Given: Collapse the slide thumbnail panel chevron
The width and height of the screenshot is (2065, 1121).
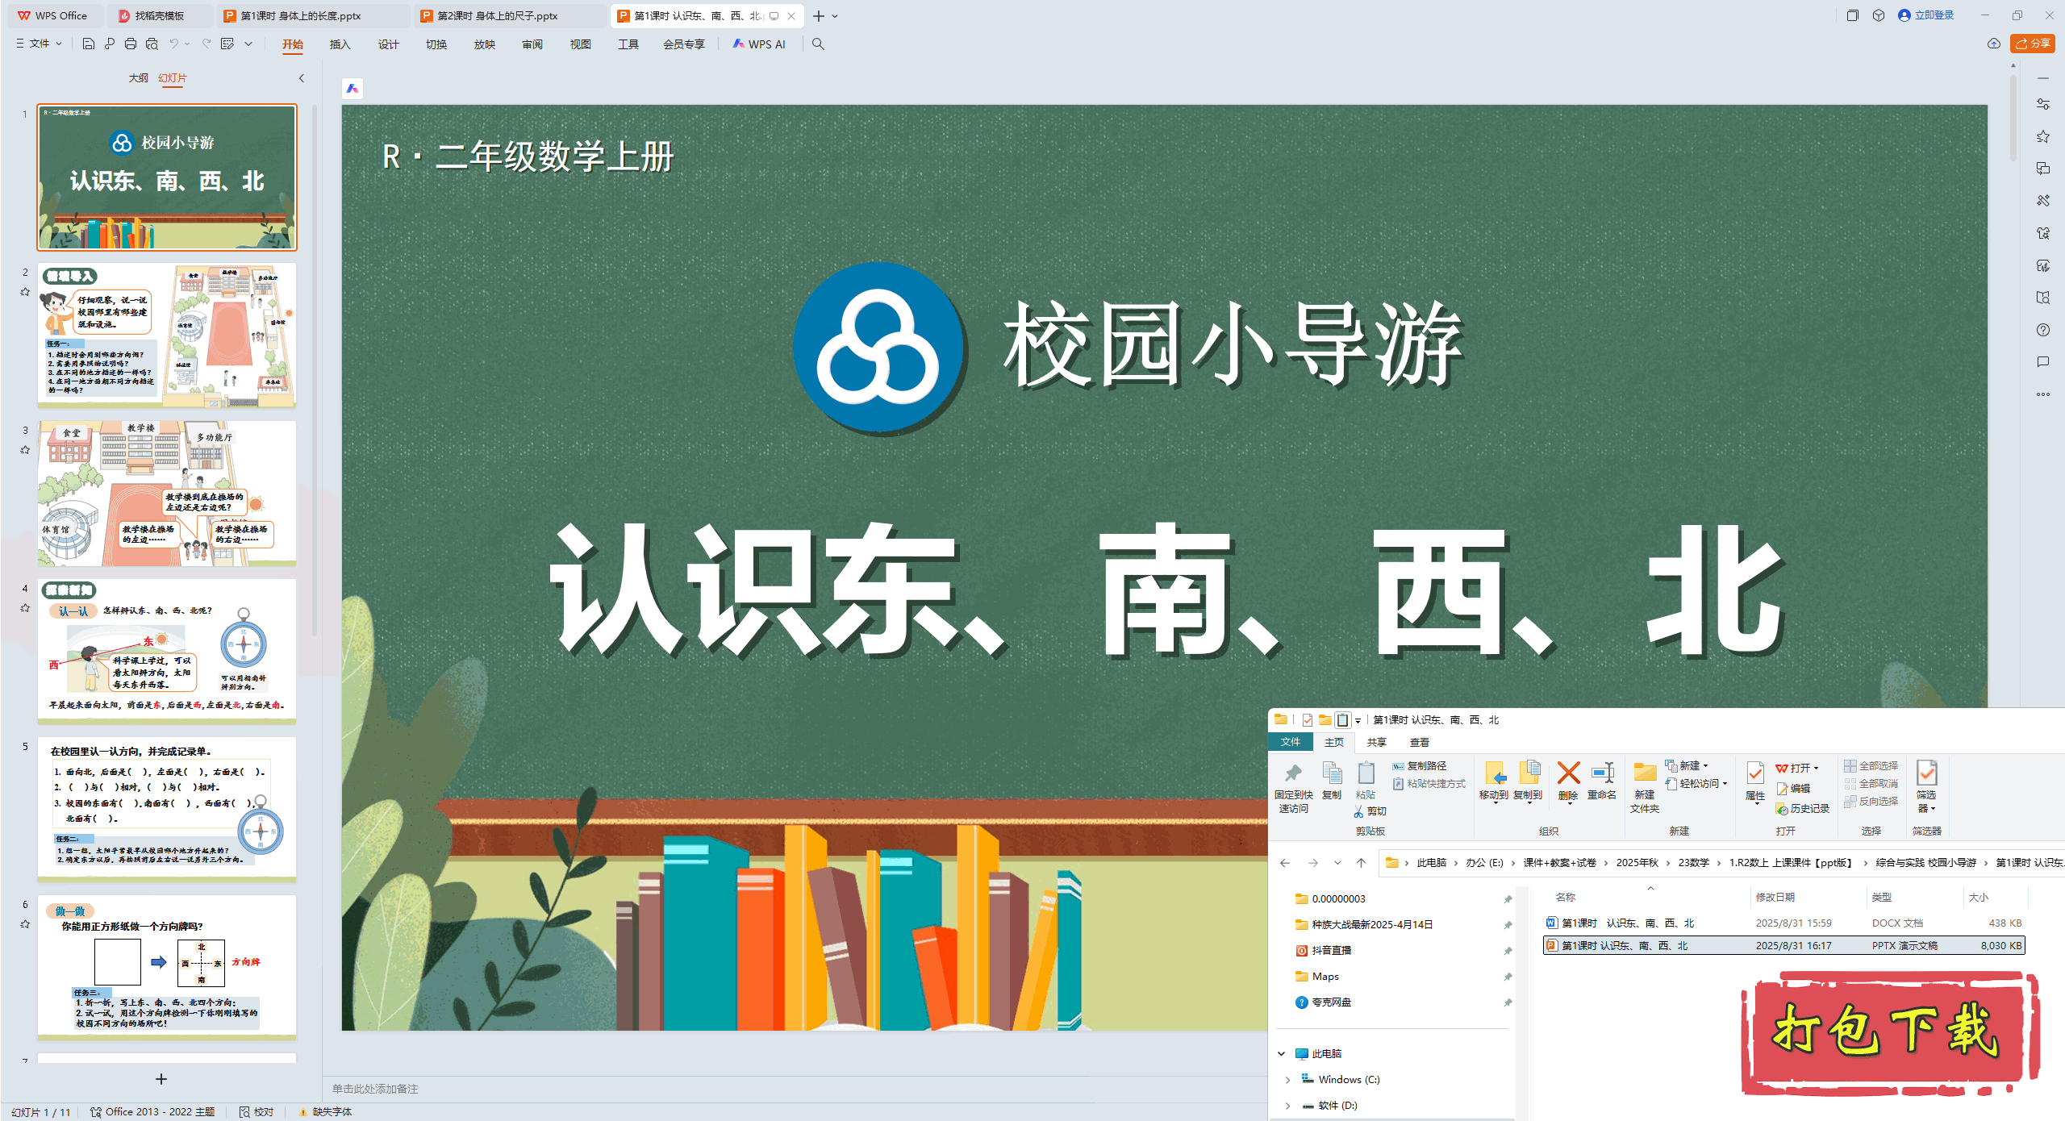Looking at the screenshot, I should pyautogui.click(x=302, y=78).
